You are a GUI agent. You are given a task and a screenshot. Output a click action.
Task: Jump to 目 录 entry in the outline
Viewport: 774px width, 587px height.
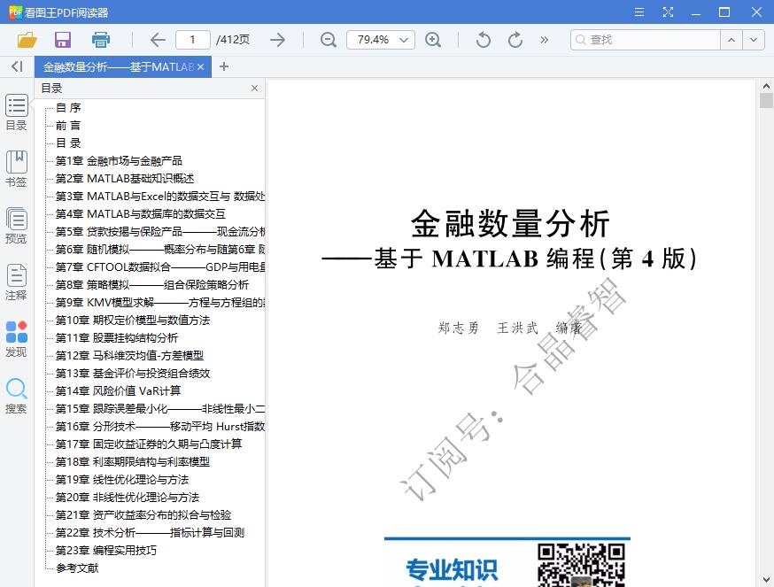pyautogui.click(x=68, y=143)
